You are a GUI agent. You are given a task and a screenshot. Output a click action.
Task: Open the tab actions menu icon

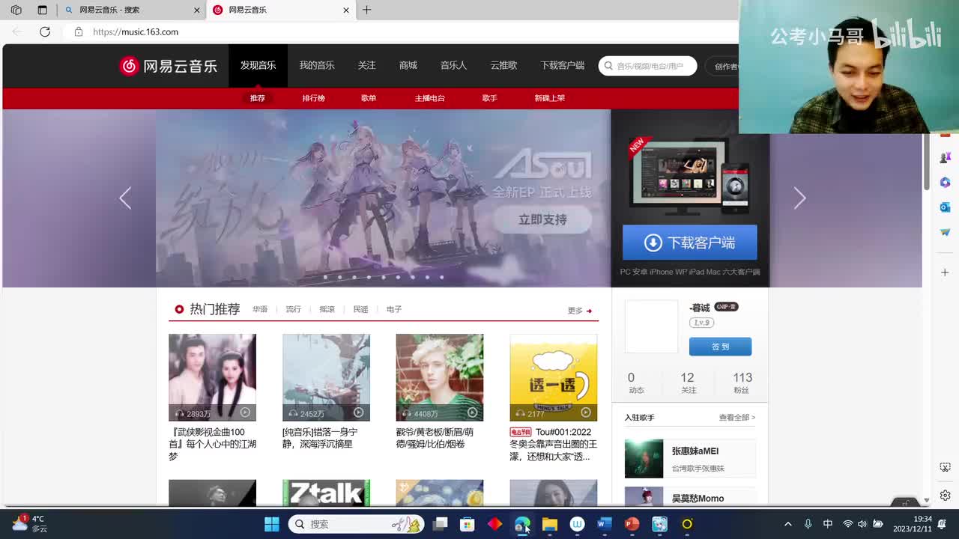[42, 10]
